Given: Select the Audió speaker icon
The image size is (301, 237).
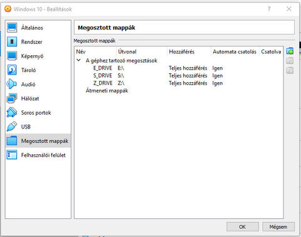Looking at the screenshot, I should tap(12, 84).
